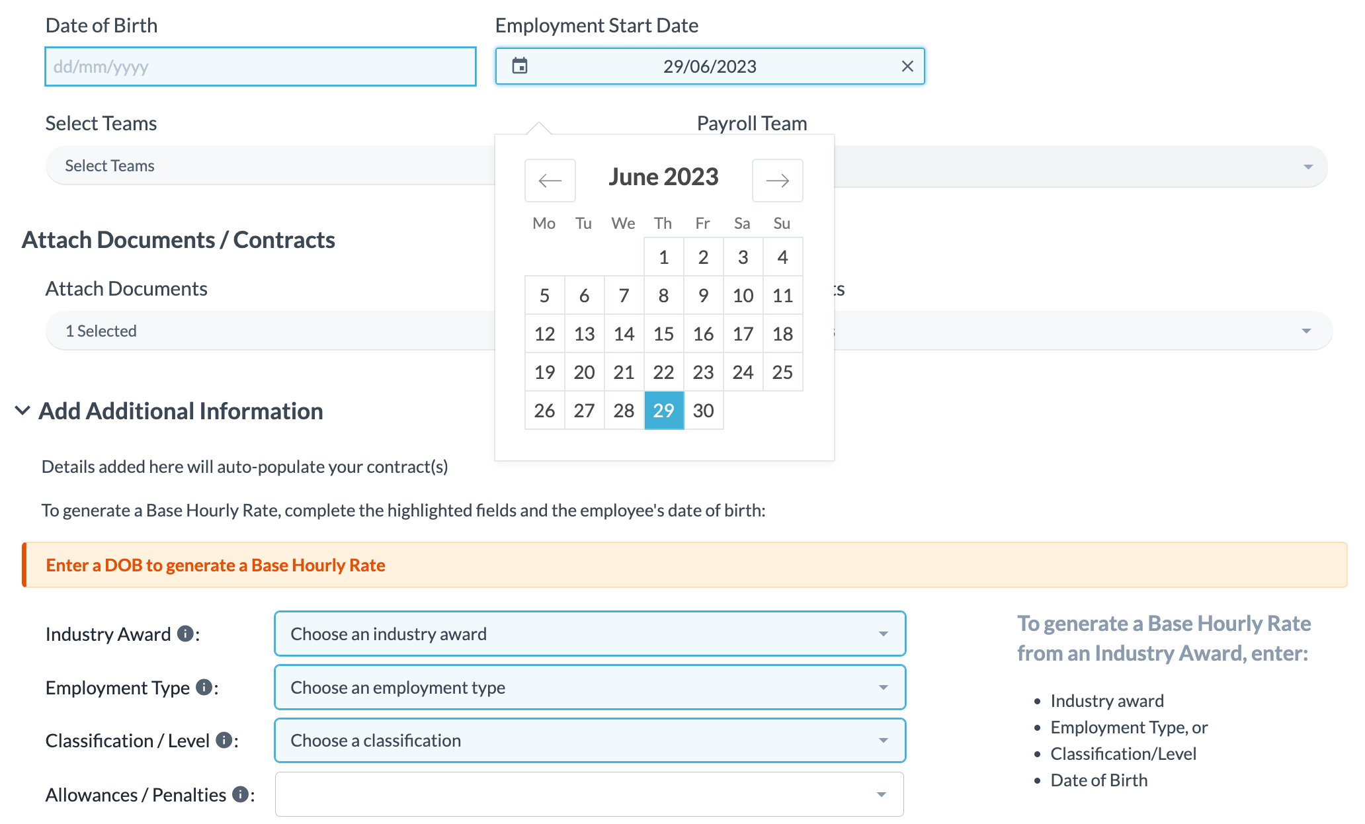Open the Choose a classification dropdown
Image resolution: width=1365 pixels, height=824 pixels.
coord(589,740)
